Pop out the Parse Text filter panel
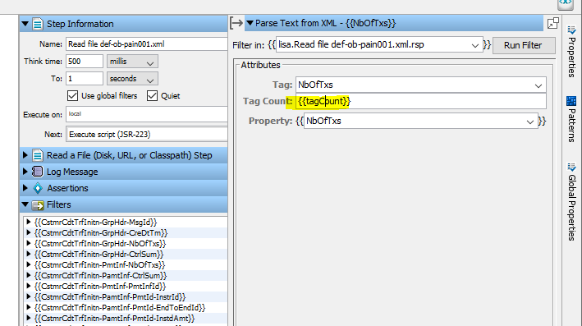This screenshot has height=326, width=582. coord(552,23)
